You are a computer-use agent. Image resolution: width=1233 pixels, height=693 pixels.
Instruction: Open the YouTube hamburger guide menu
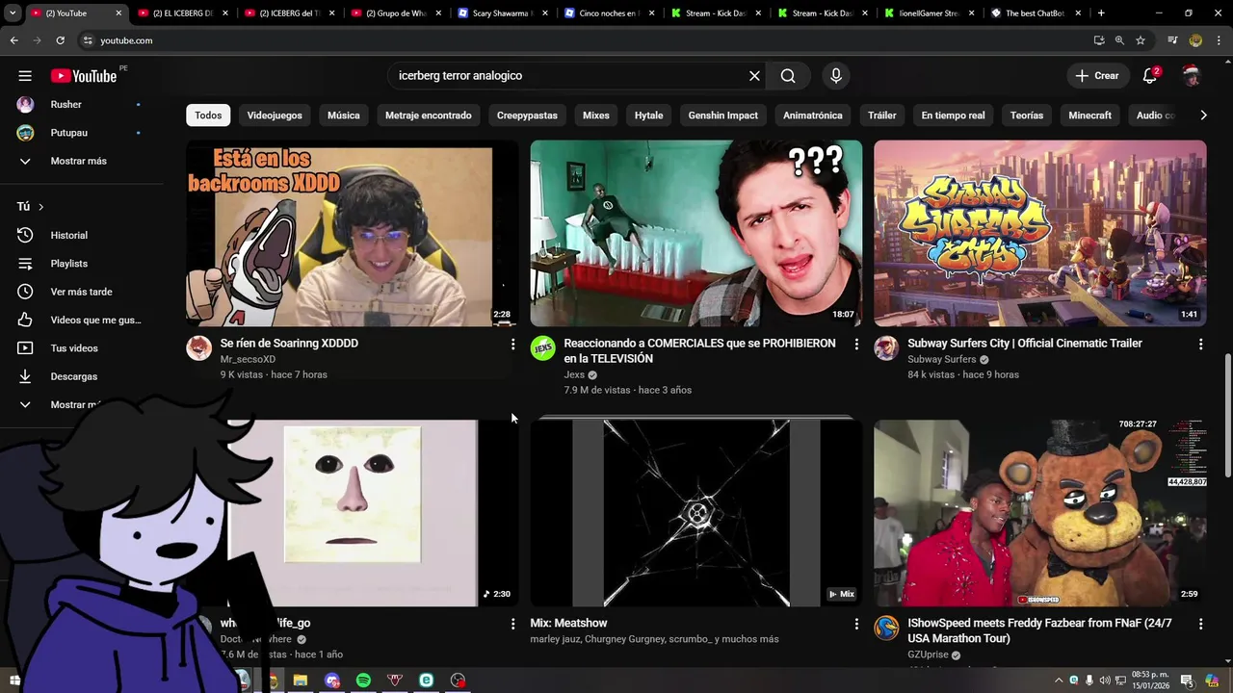point(25,76)
